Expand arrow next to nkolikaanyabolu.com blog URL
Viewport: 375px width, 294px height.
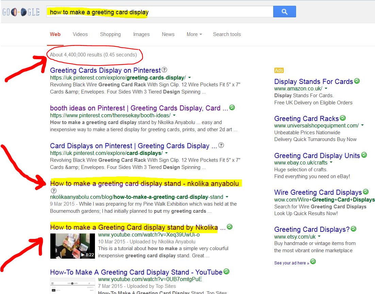point(227,197)
